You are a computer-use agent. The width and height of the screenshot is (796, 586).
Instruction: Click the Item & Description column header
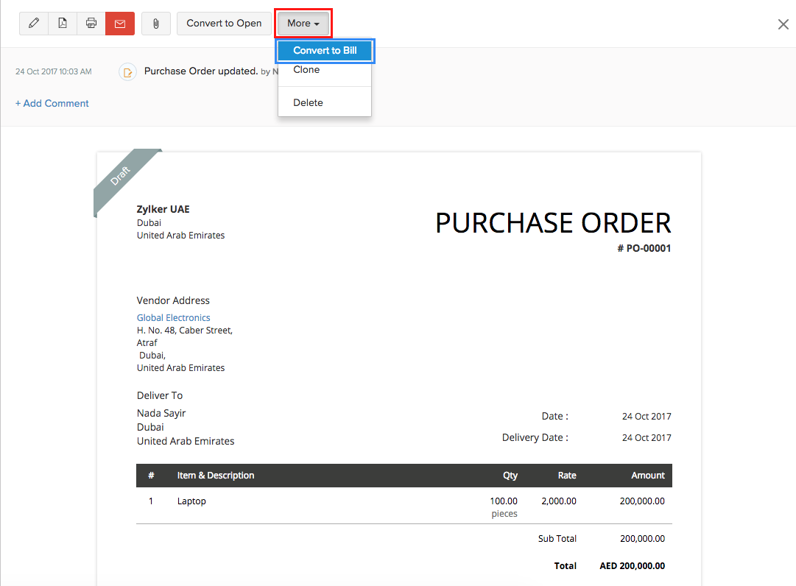(215, 476)
